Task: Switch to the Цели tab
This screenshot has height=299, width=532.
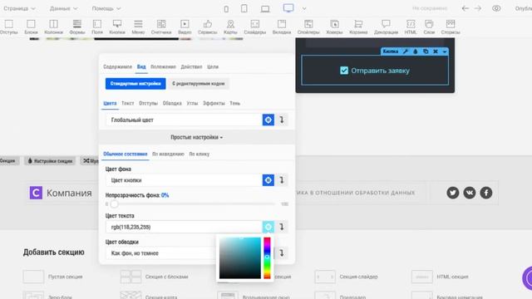Action: tap(213, 66)
